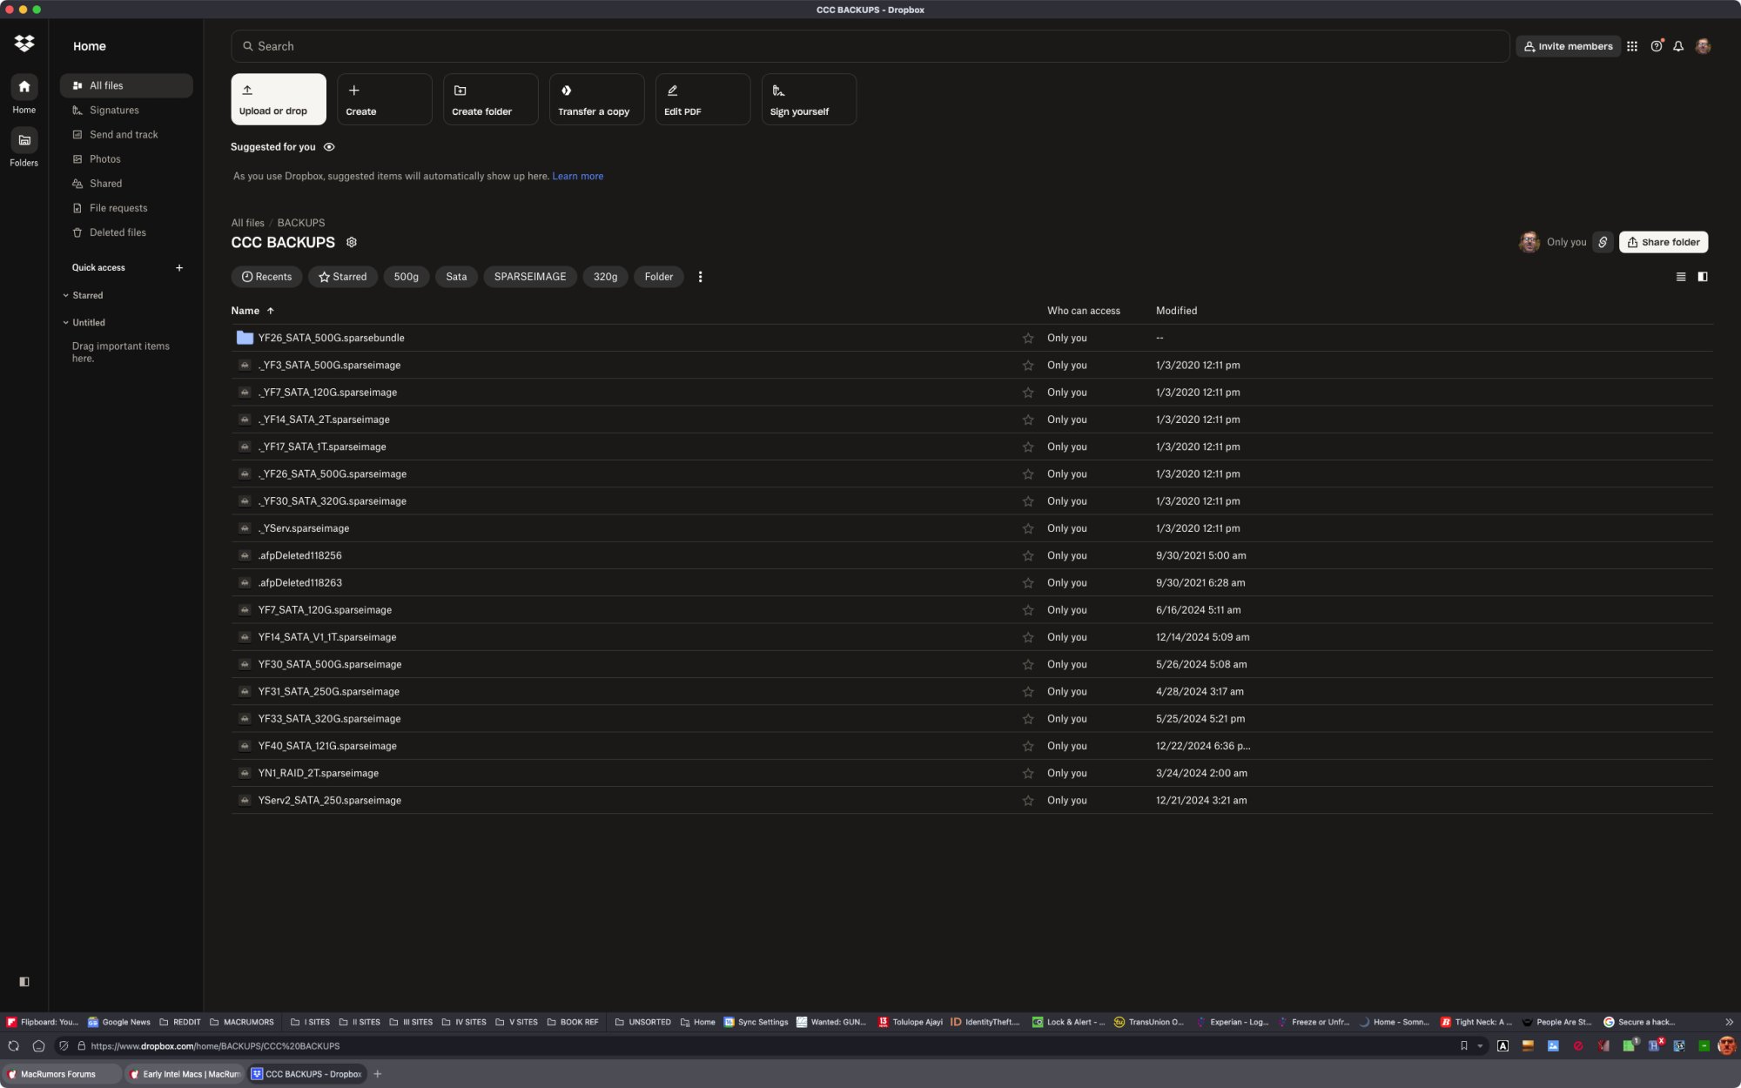Go to All files breadcrumb
Viewport: 1741px width, 1088px height.
[x=247, y=223]
